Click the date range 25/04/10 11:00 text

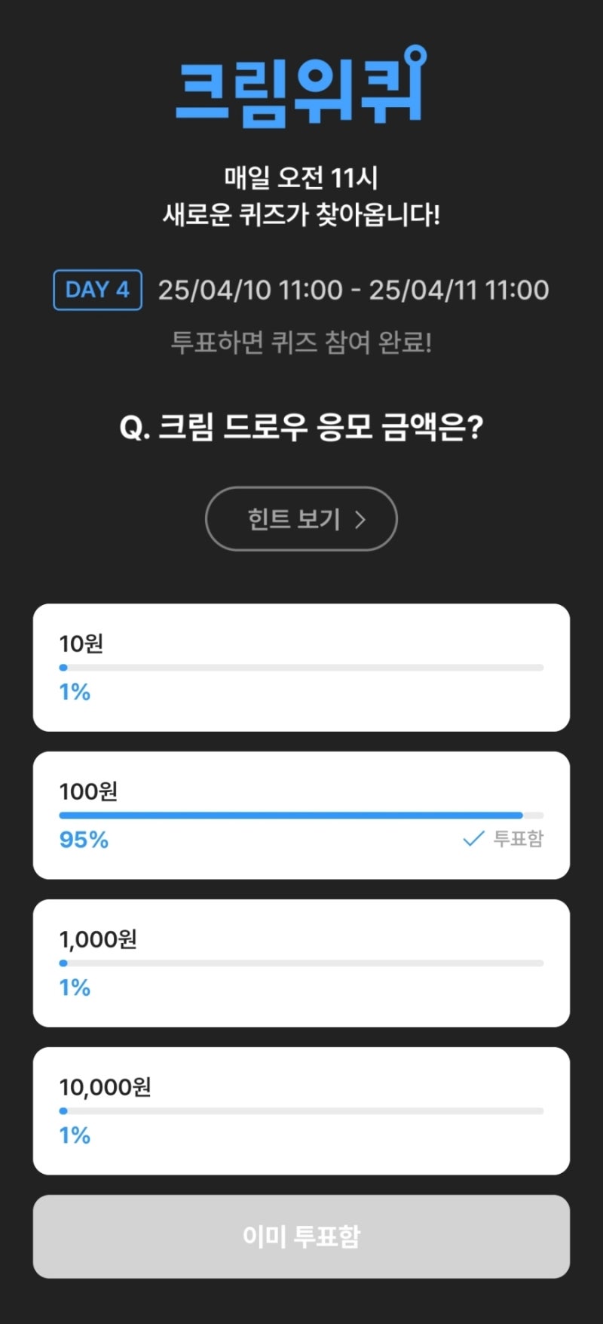(x=250, y=290)
